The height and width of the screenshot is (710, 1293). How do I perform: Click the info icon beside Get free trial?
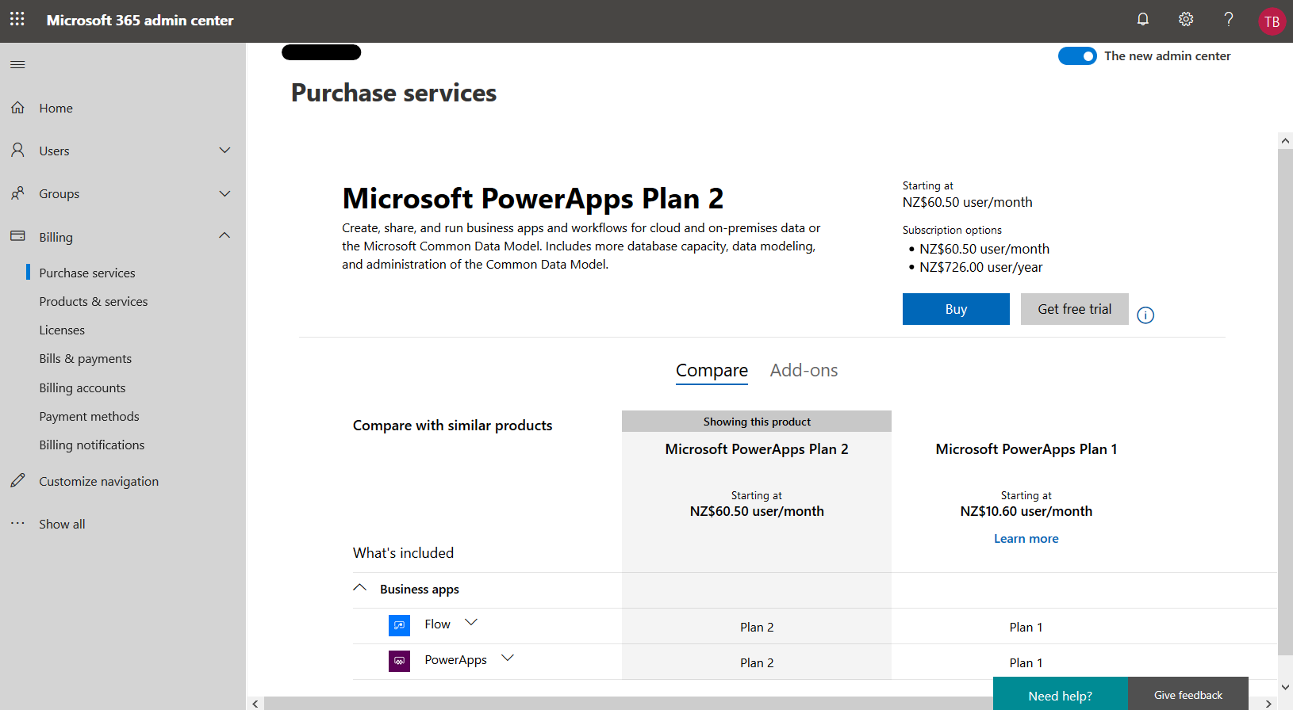(1145, 315)
